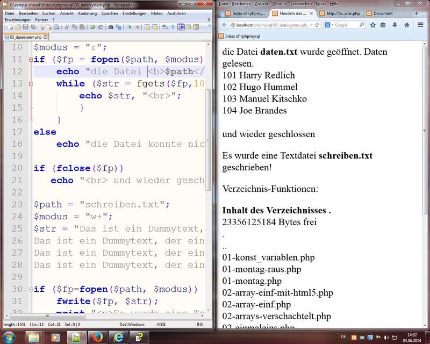Click the Save file icon in Notepad++

25,26
